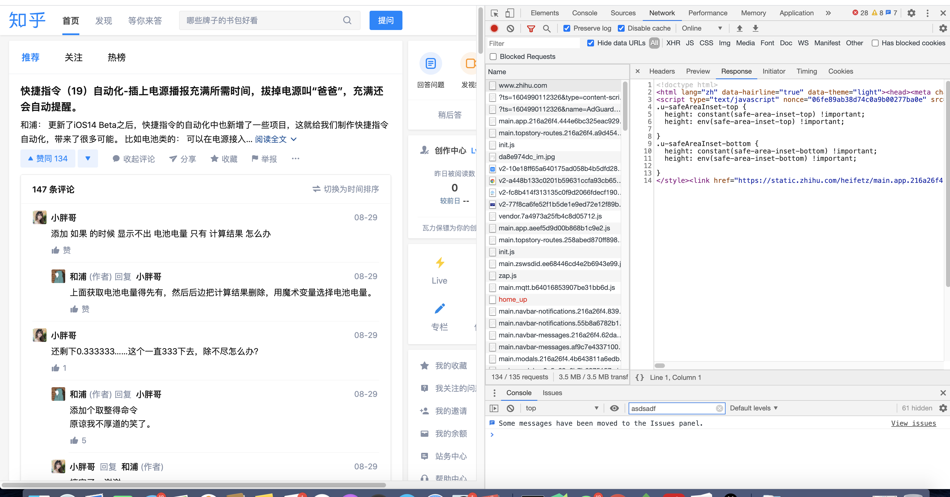
Task: Click the 提问 button
Action: pyautogui.click(x=386, y=20)
